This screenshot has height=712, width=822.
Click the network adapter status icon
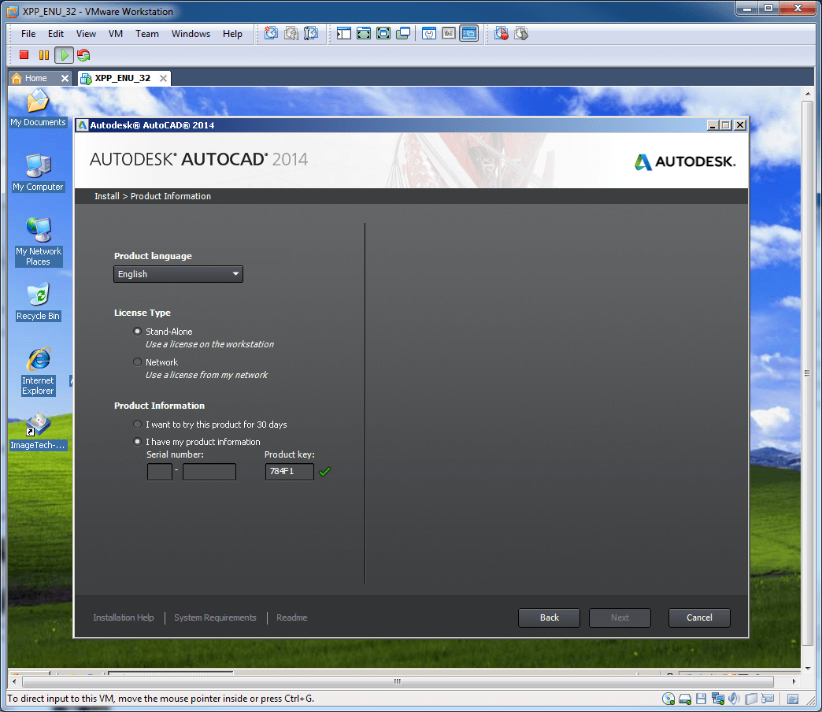pos(718,699)
